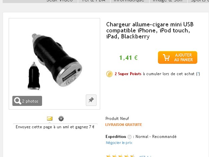Click the main car charger product photo
This screenshot has height=157, width=209.
(57, 60)
